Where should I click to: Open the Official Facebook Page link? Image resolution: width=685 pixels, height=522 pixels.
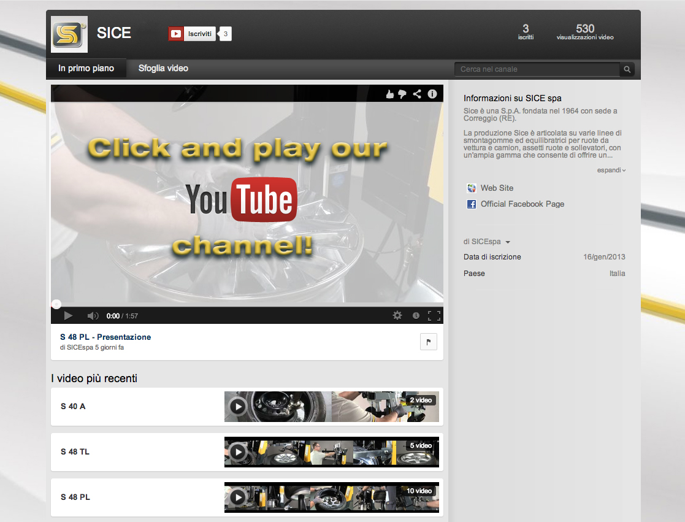[522, 204]
